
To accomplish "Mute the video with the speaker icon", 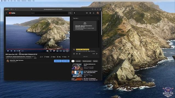I will pos(14,51).
